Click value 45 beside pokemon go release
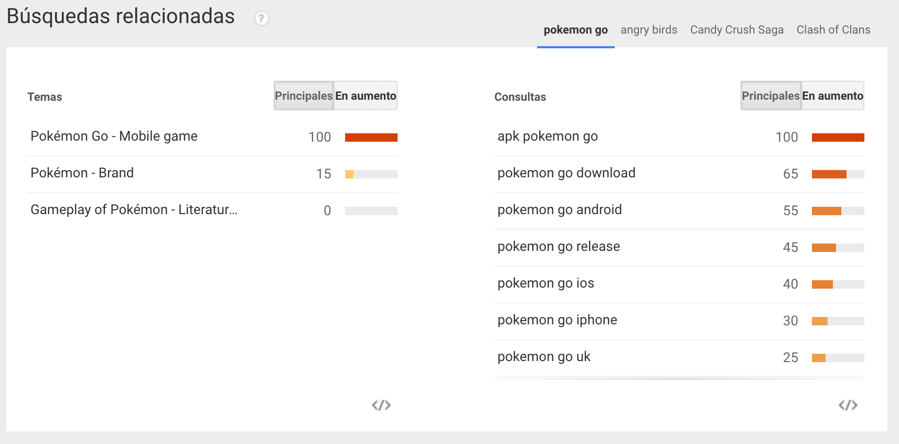The height and width of the screenshot is (444, 899). click(790, 248)
